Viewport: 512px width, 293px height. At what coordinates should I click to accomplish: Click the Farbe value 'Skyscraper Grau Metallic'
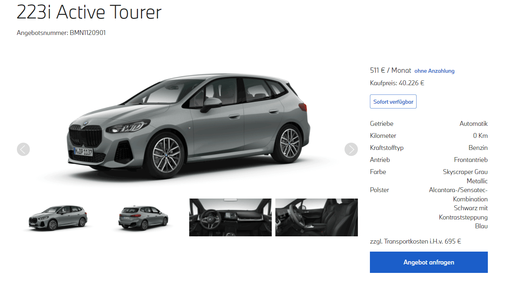(465, 176)
